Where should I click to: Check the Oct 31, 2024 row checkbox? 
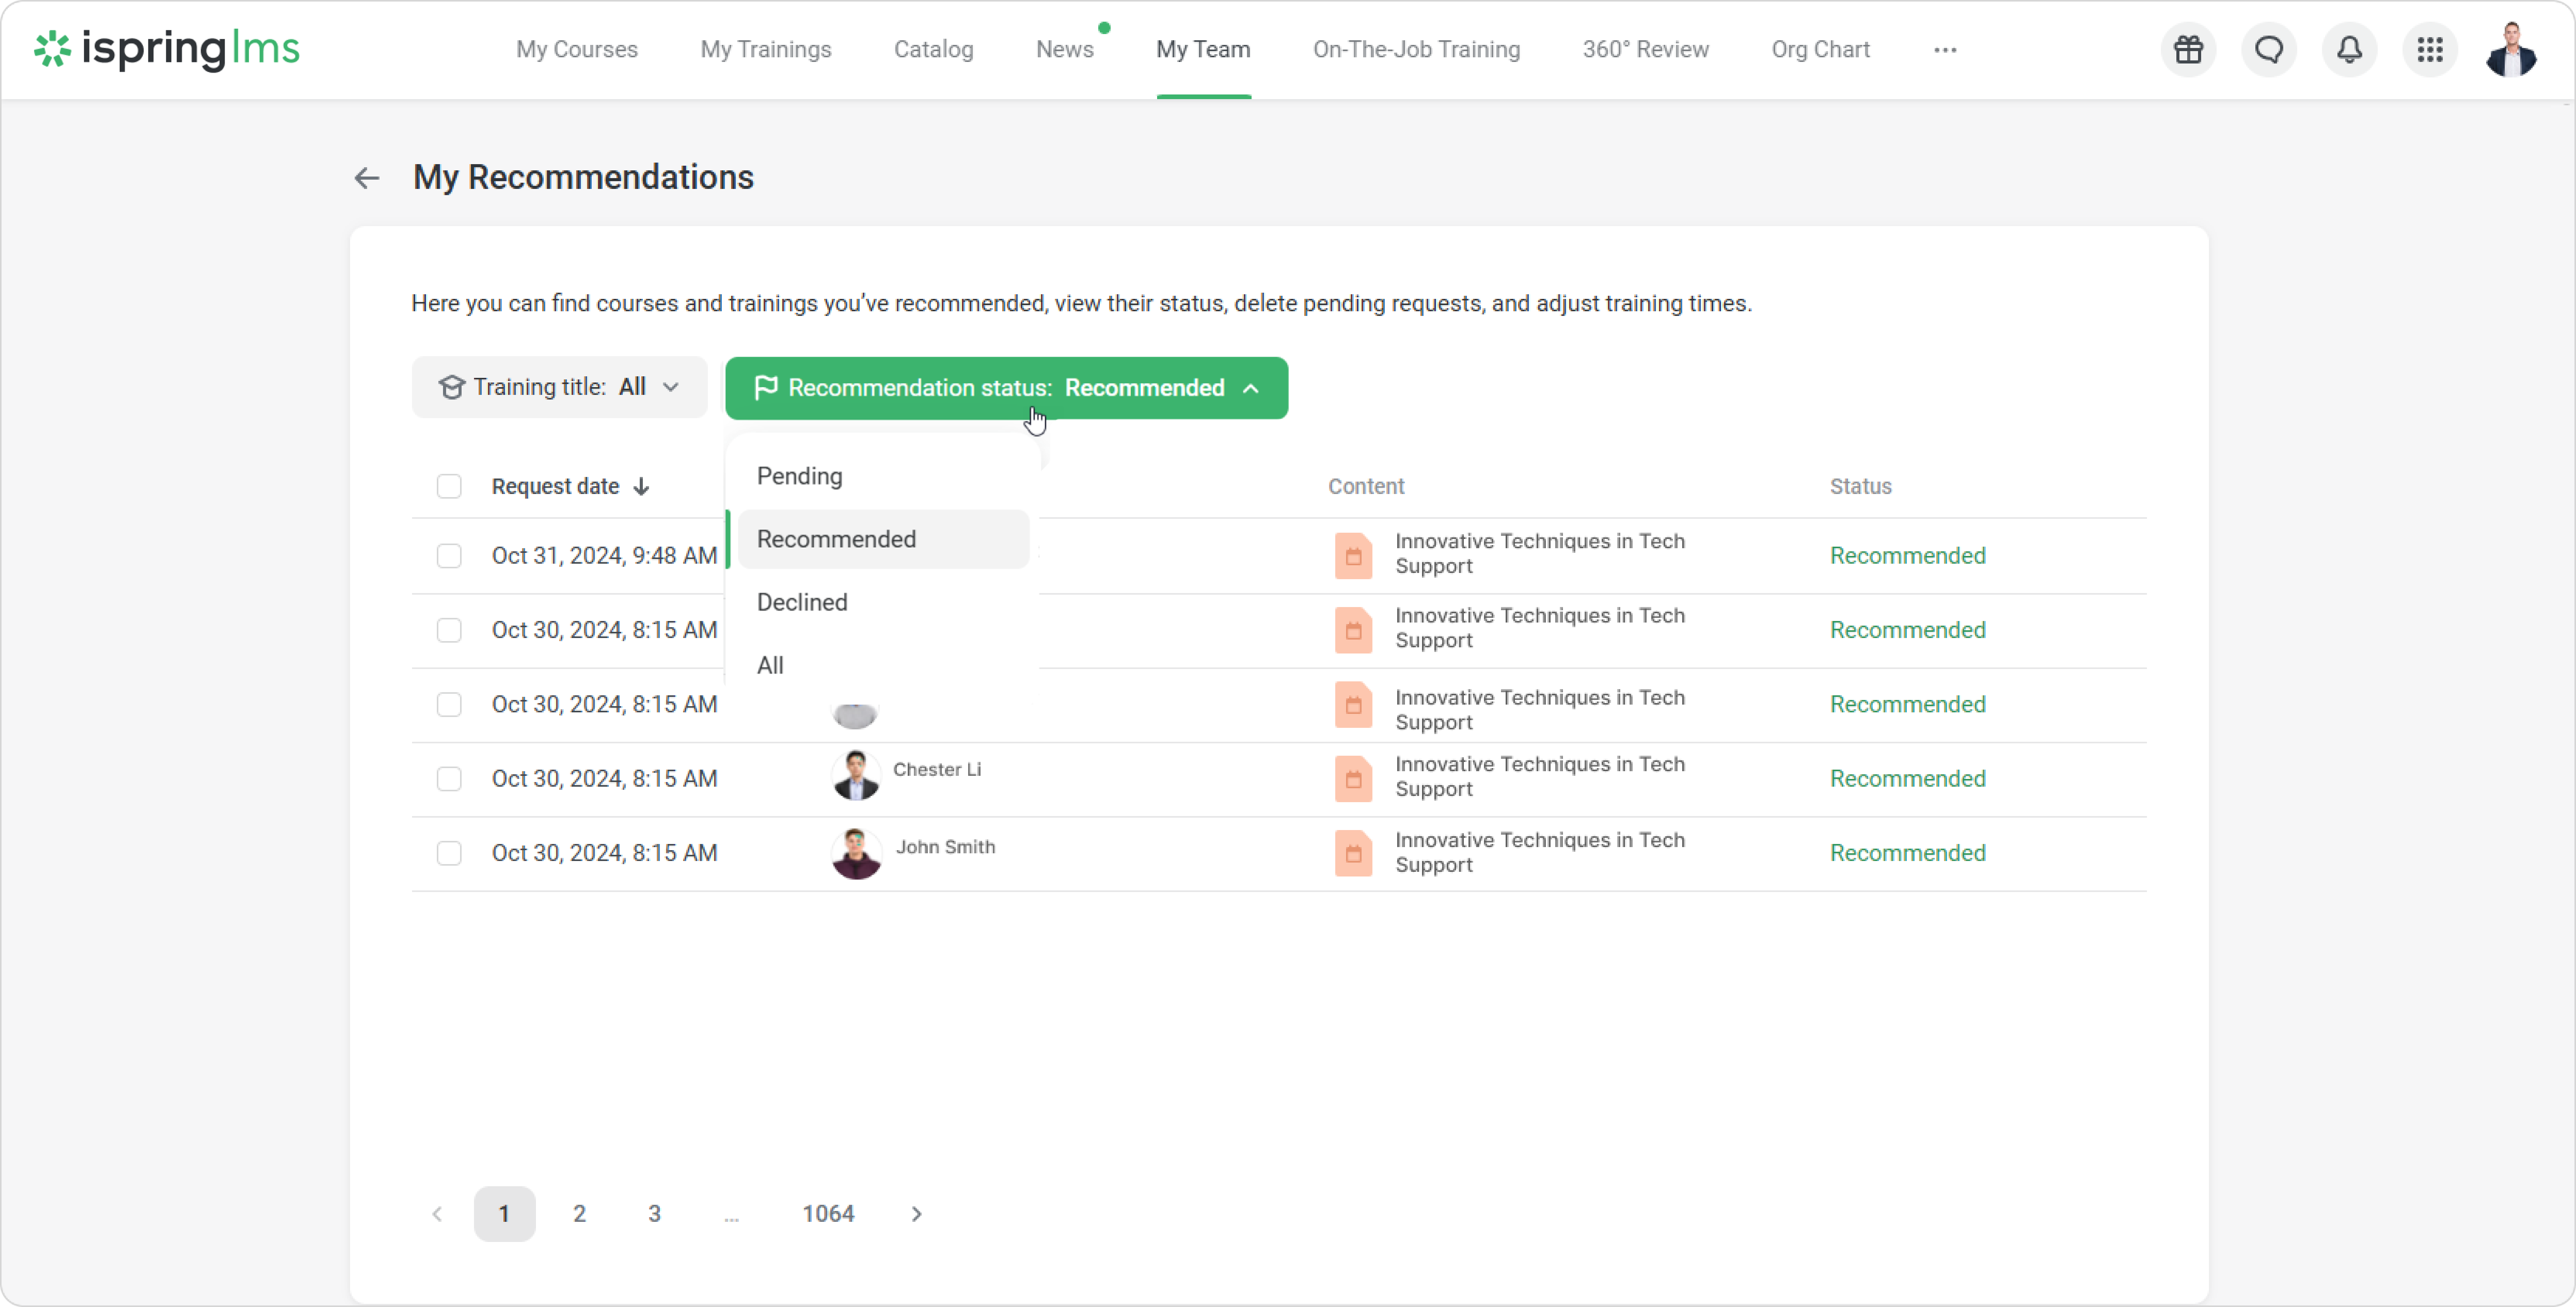click(x=449, y=556)
